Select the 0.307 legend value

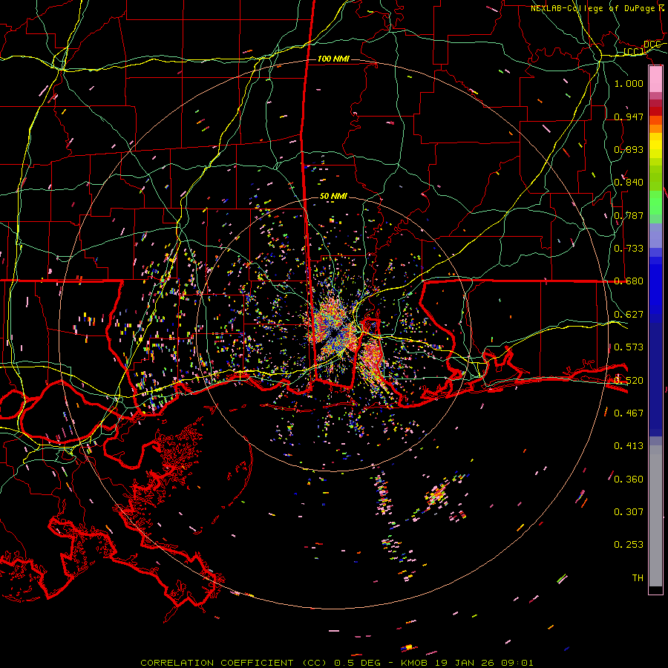629,512
